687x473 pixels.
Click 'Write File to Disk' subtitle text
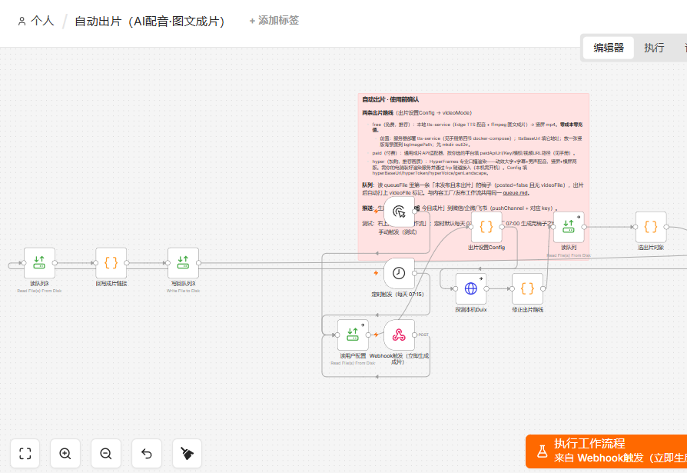click(x=183, y=291)
